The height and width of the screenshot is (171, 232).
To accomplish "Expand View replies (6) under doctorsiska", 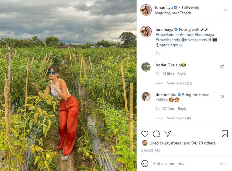I will (179, 118).
